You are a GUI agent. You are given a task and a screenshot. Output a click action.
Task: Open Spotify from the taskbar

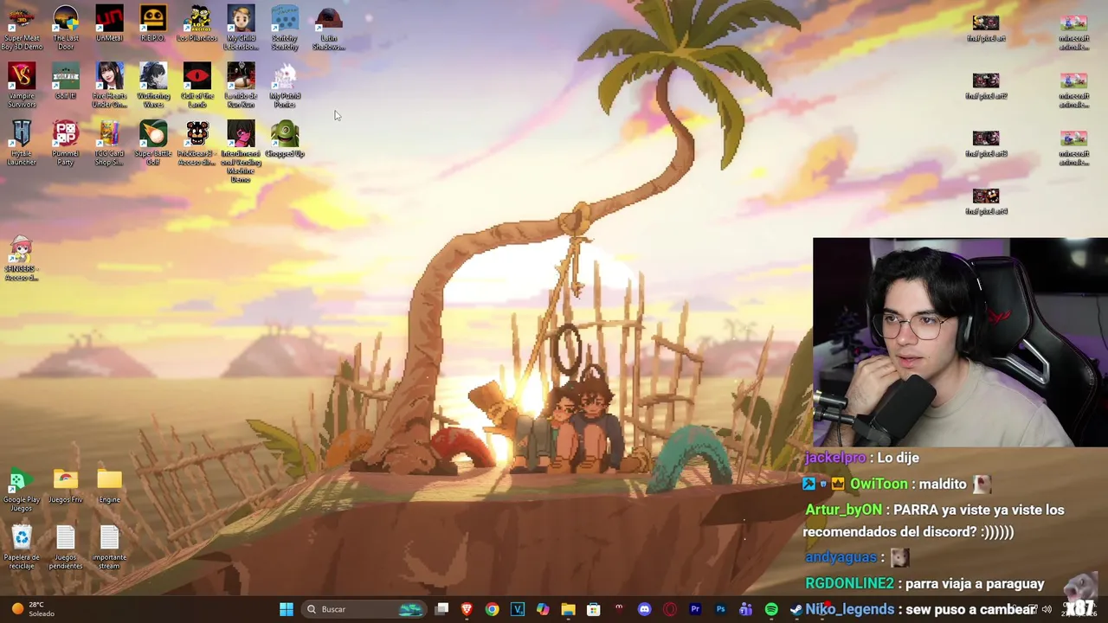tap(771, 609)
